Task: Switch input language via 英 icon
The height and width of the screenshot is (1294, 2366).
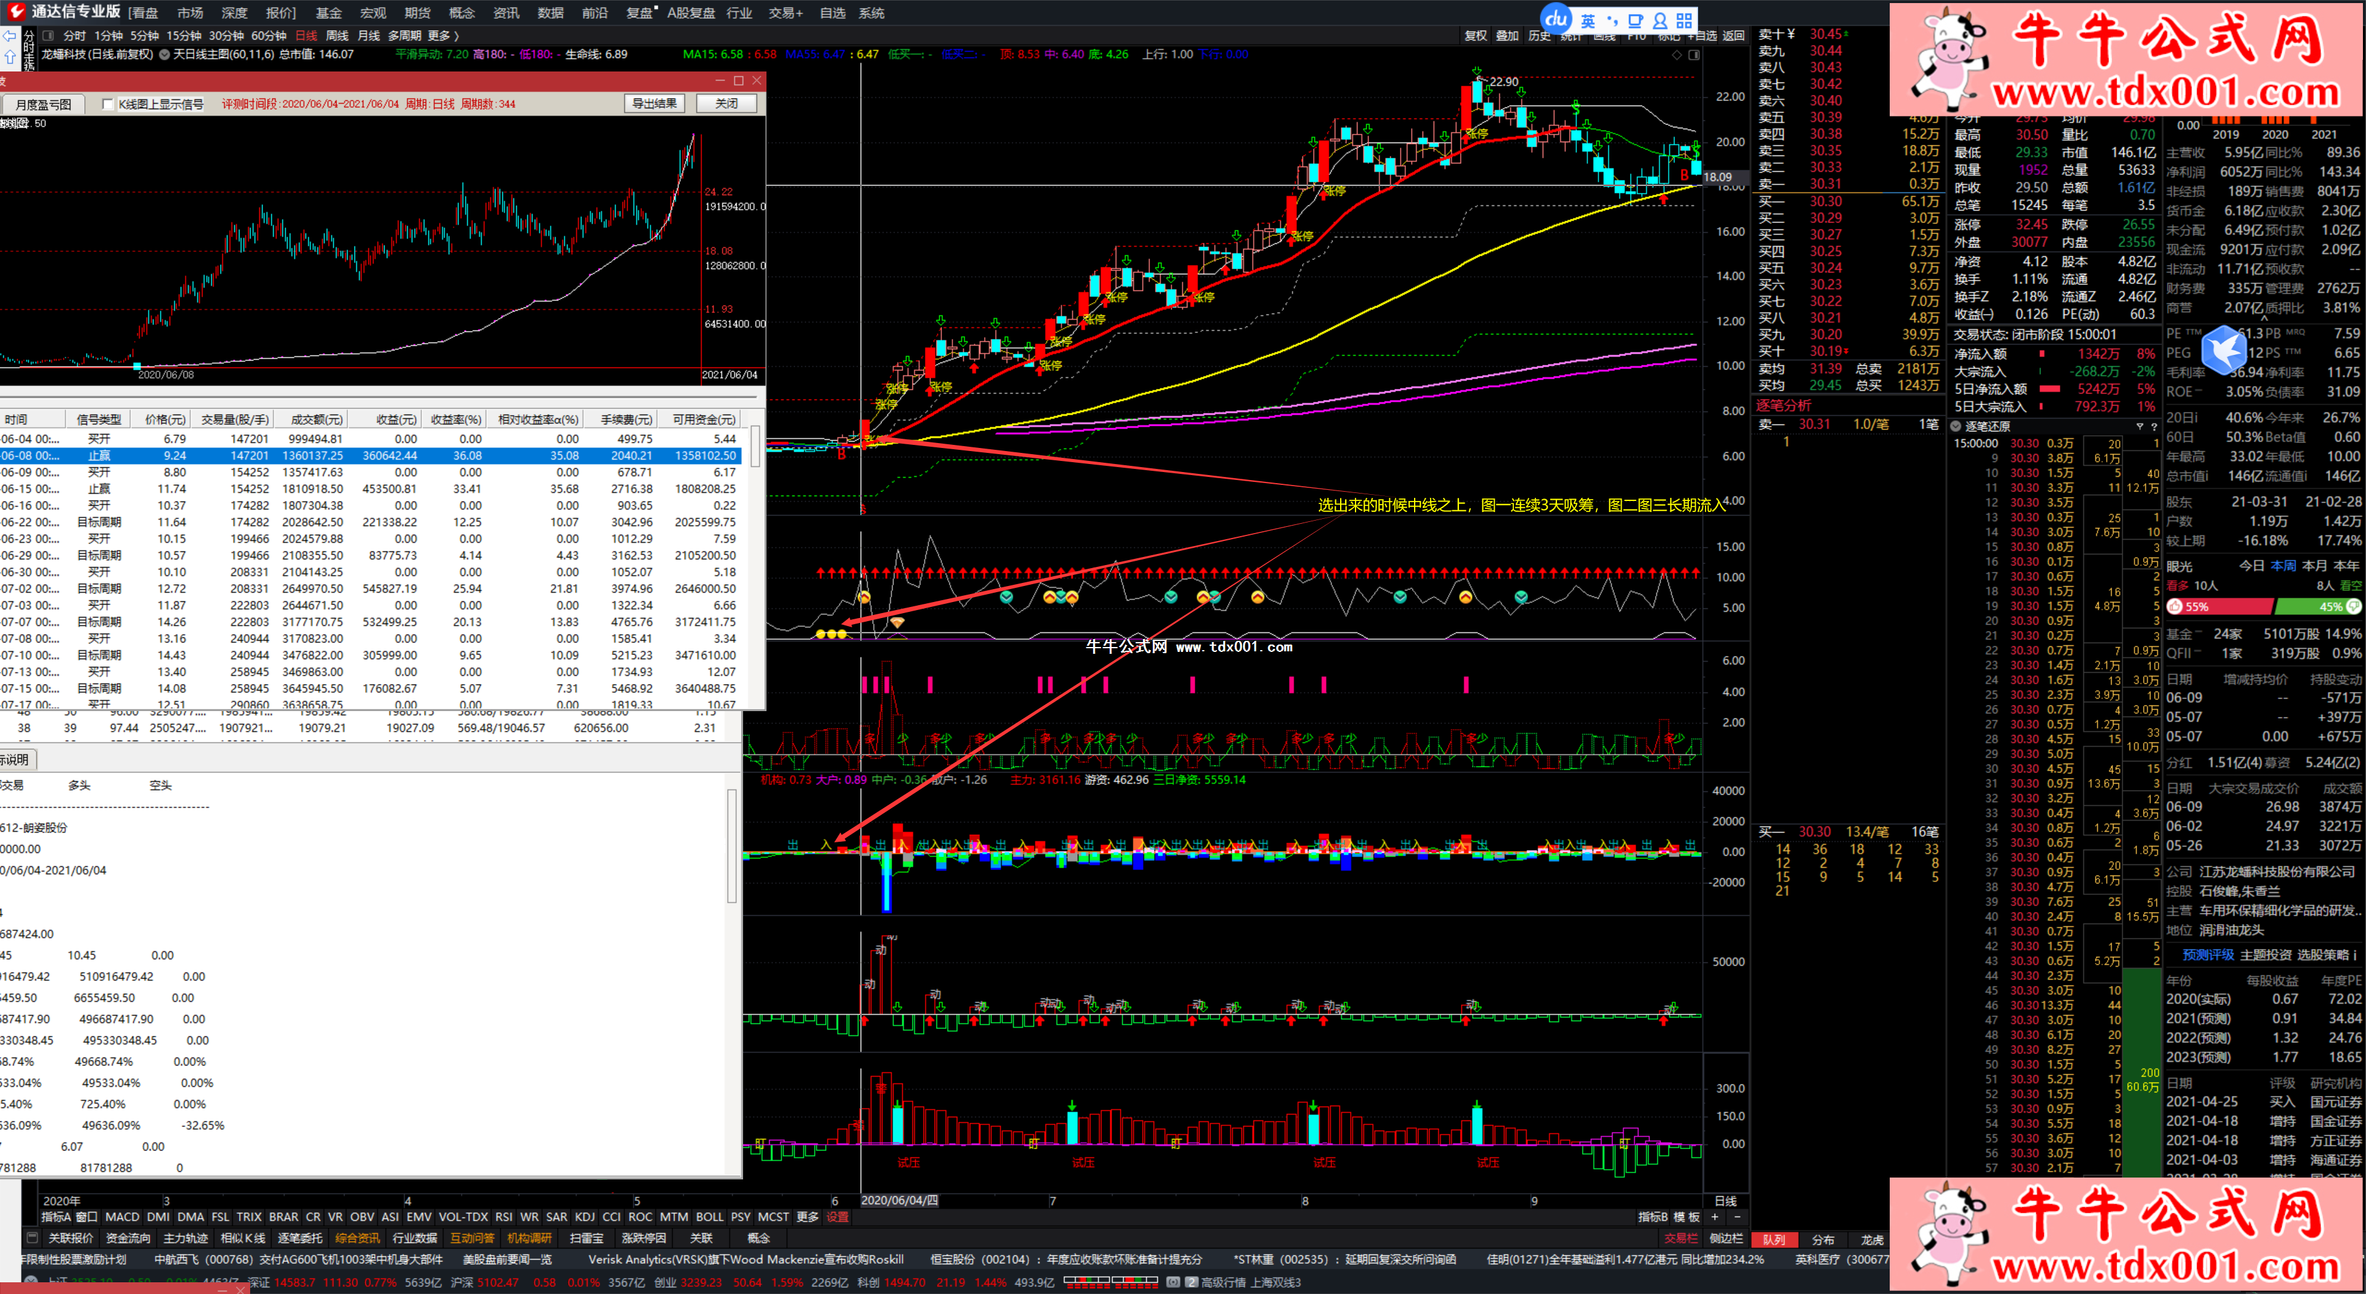Action: click(1588, 20)
